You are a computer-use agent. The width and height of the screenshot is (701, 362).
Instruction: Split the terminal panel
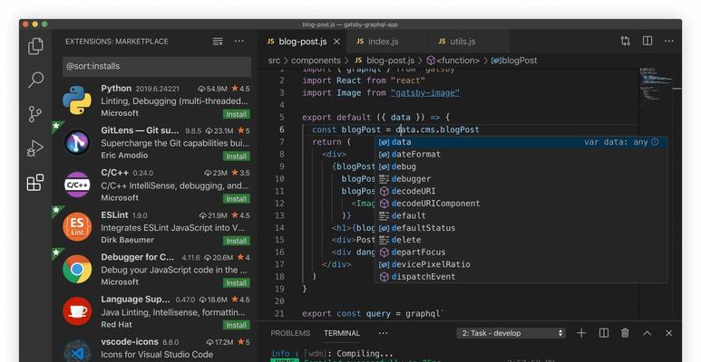[604, 333]
